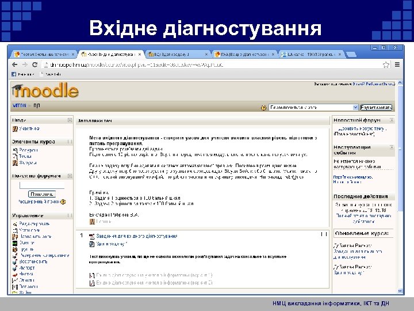414x311 pixels.
Task: Open the New Tab bookmark
Action: point(50,74)
